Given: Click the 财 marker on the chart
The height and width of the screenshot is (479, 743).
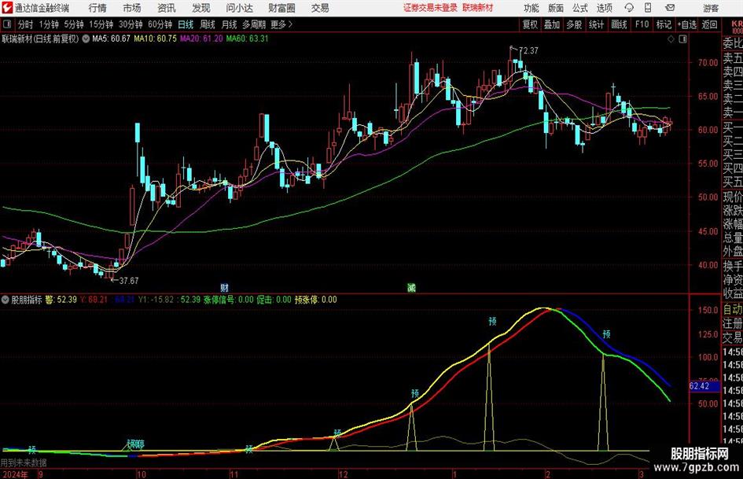Looking at the screenshot, I should coord(225,287).
